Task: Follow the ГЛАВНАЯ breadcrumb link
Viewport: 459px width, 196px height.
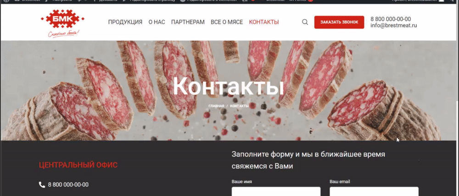Action: click(216, 106)
